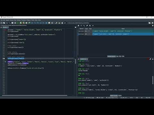The image size is (154, 115).
Task: Sort variables by the Name column header
Action: coord(81,29)
